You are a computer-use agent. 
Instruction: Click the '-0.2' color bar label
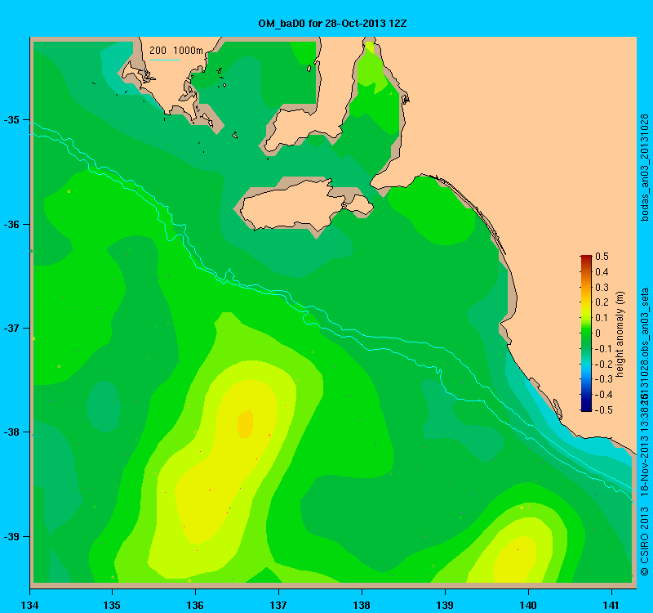click(x=603, y=364)
